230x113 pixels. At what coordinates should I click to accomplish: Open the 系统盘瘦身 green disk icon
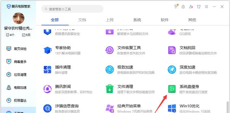click(x=172, y=89)
